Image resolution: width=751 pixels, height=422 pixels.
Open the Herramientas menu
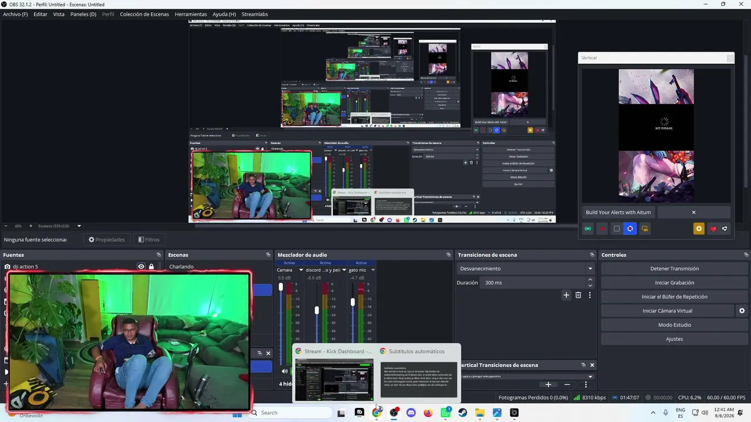click(191, 14)
